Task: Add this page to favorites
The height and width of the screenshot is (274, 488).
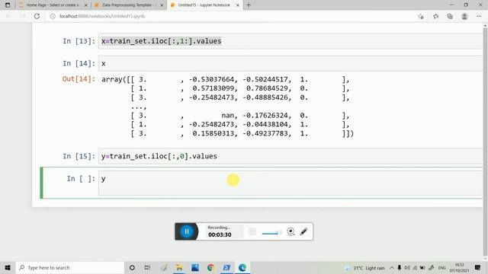Action: 421,17
